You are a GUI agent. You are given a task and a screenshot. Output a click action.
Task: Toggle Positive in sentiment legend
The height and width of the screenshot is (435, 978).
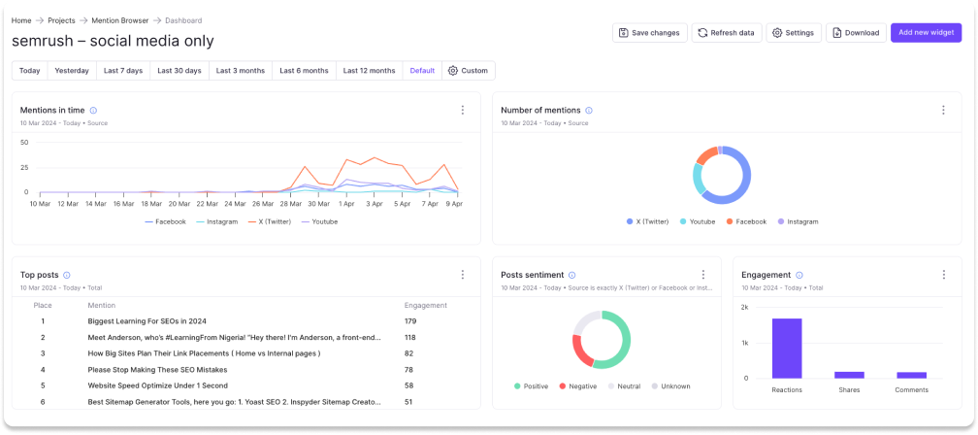pos(531,386)
